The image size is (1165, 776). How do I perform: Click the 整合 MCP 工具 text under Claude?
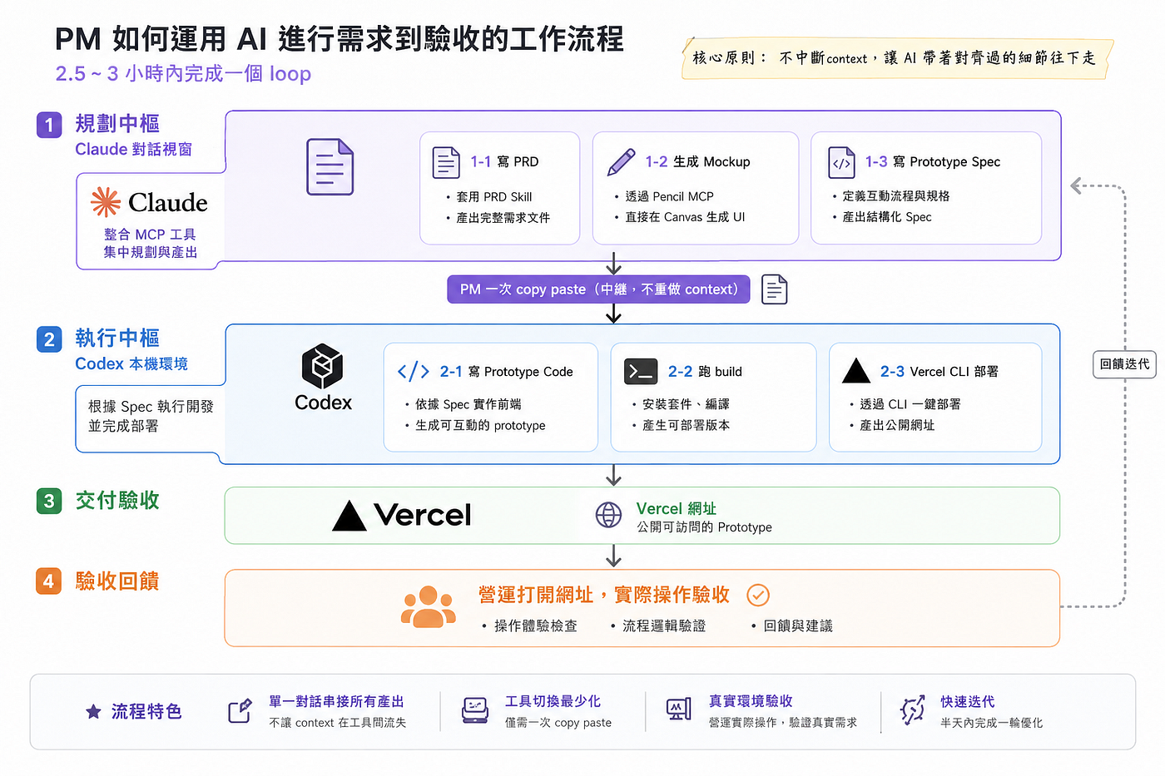pos(150,235)
